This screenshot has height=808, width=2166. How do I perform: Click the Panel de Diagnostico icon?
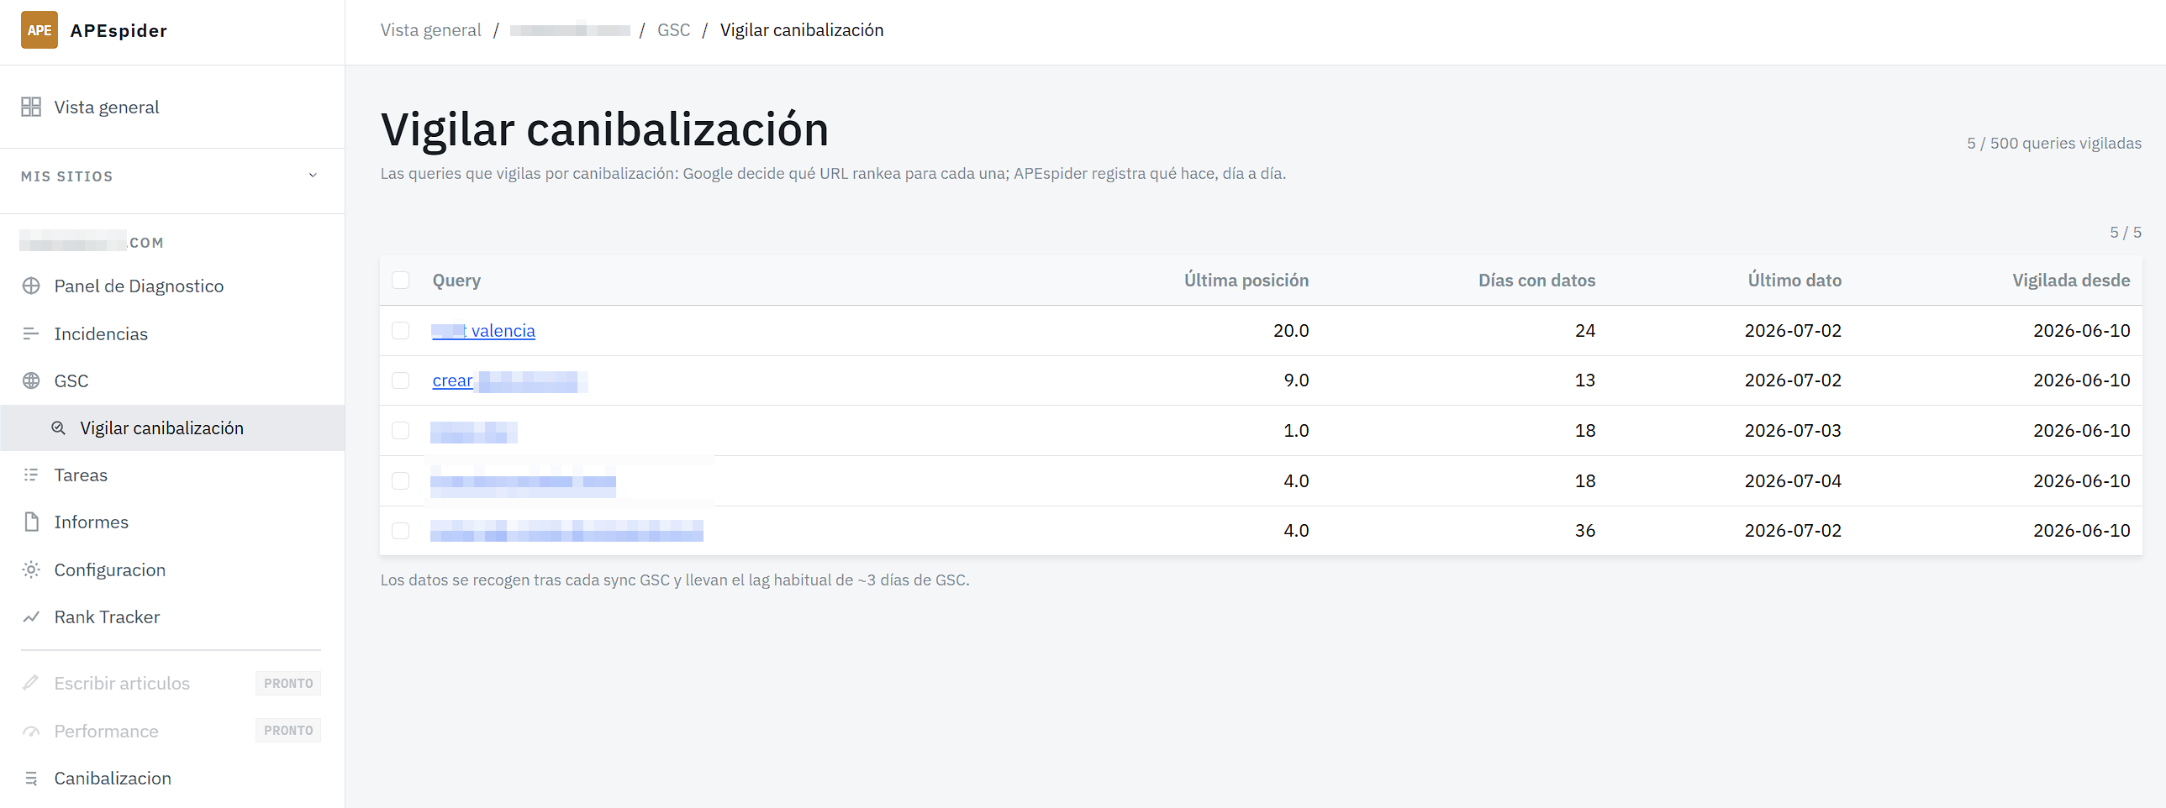(x=31, y=286)
